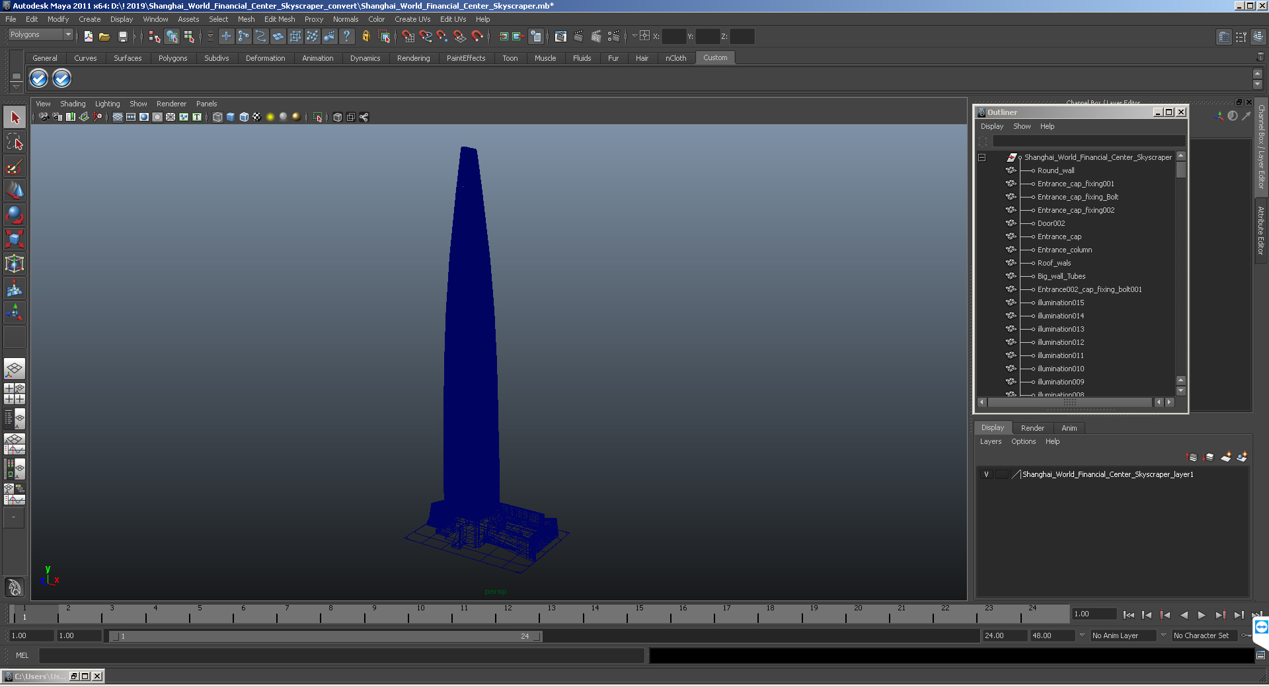Toggle layer visibility V box
The image size is (1269, 687).
click(x=986, y=474)
